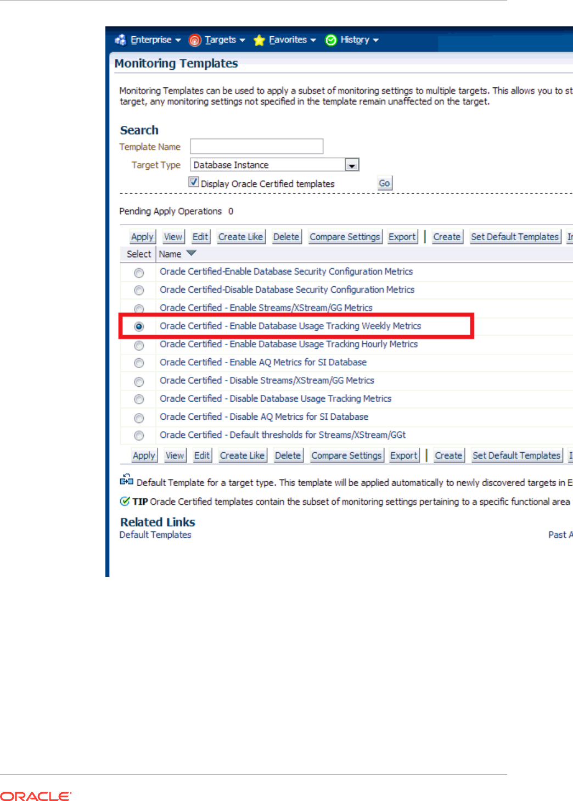Expand the History menu arrow
Viewport: 573px width, 801px height.
coord(375,40)
